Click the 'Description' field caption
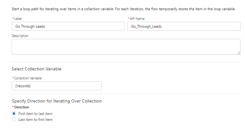This screenshot has height=129, width=245. click(x=20, y=36)
